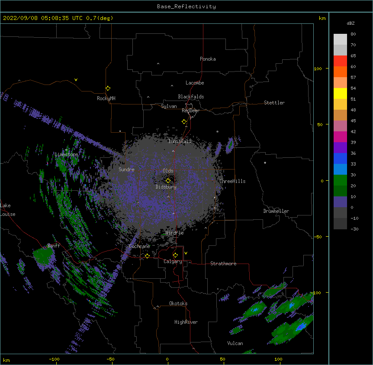373x365 pixels.
Task: Click the green echo blob beside Banff
Action: (44, 256)
